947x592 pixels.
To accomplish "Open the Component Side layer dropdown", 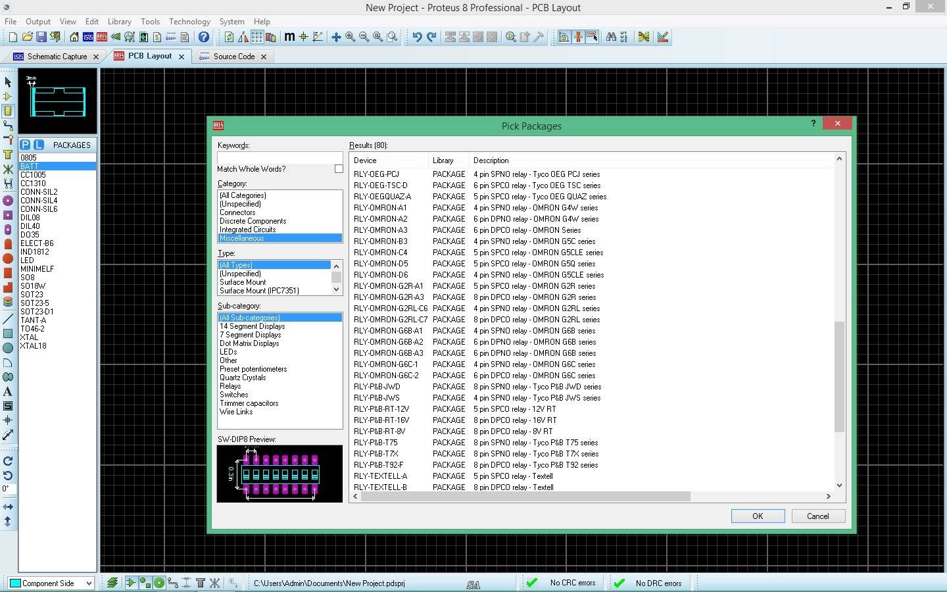I will (51, 583).
